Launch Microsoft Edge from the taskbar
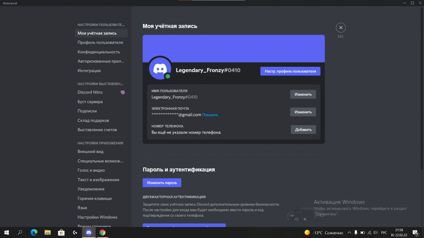The image size is (424, 238). (34, 233)
